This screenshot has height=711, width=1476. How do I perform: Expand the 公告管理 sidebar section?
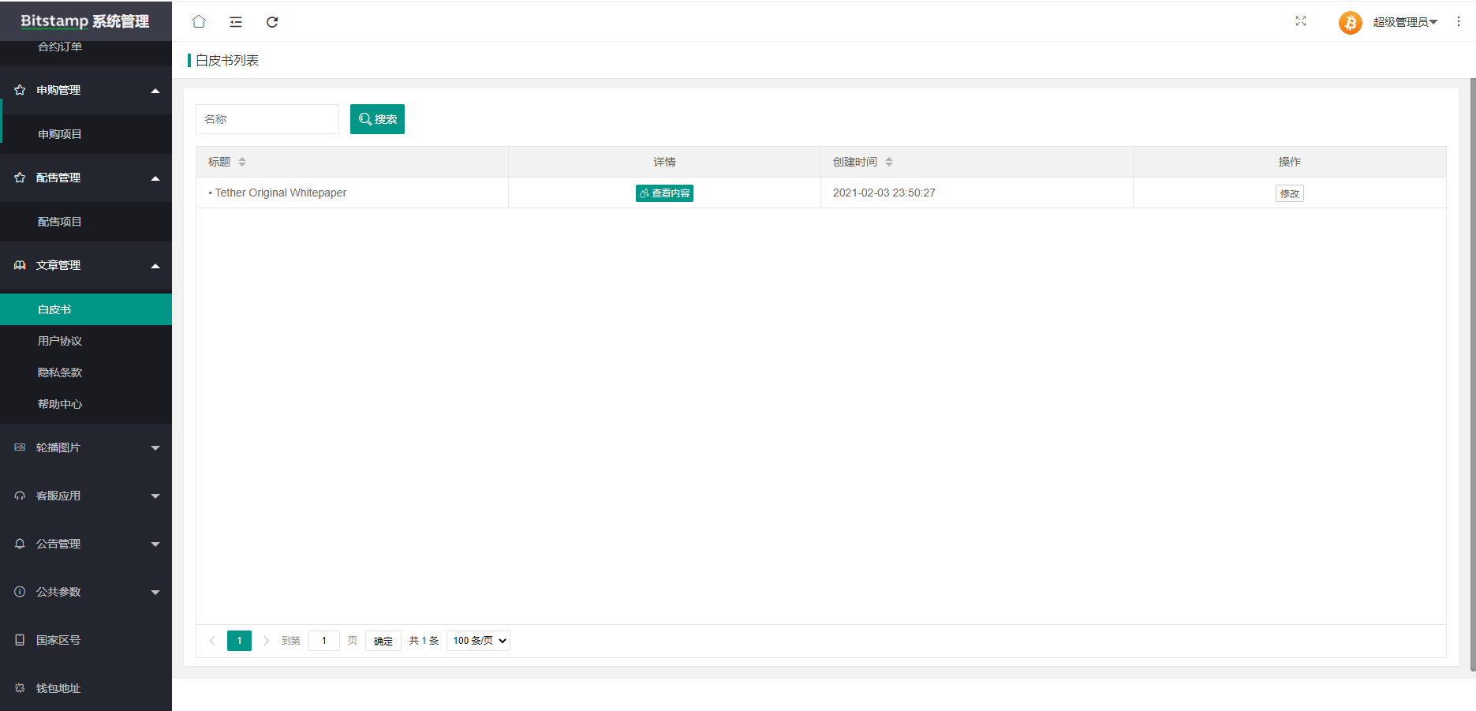click(86, 544)
